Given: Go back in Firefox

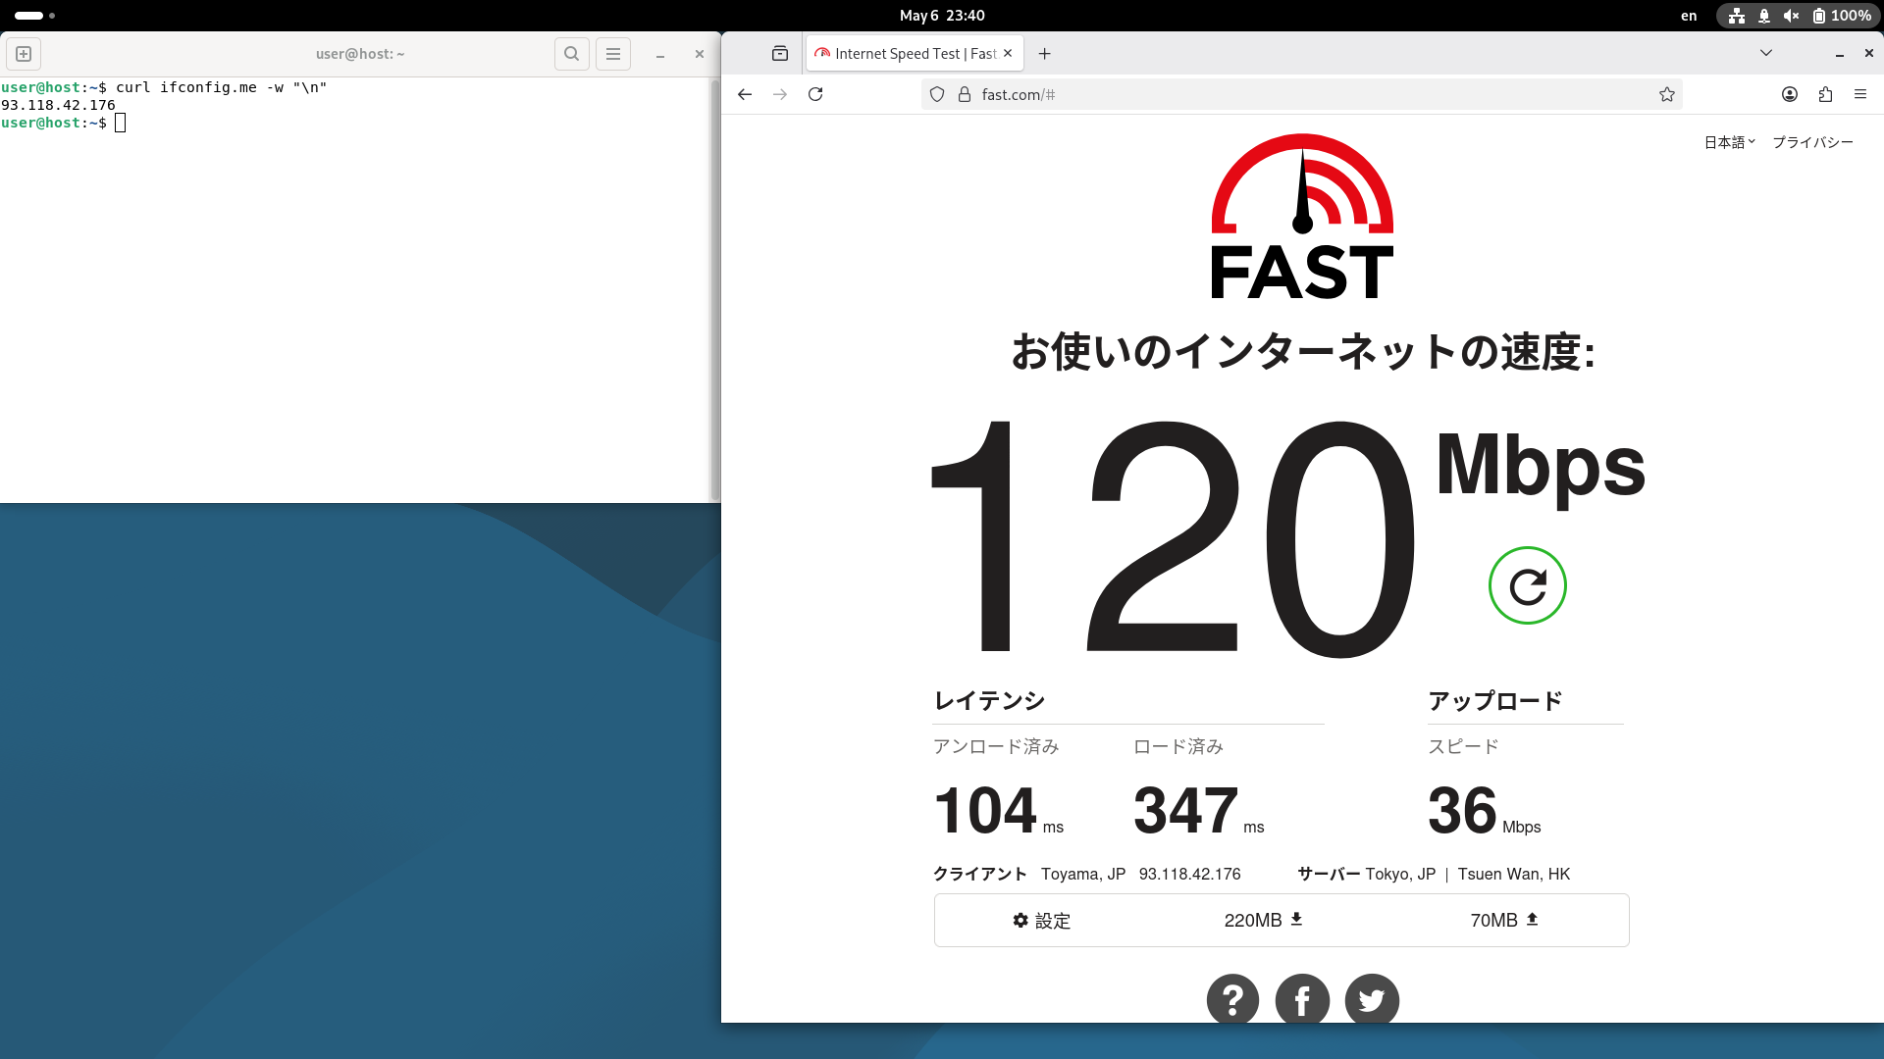Looking at the screenshot, I should click(x=745, y=94).
